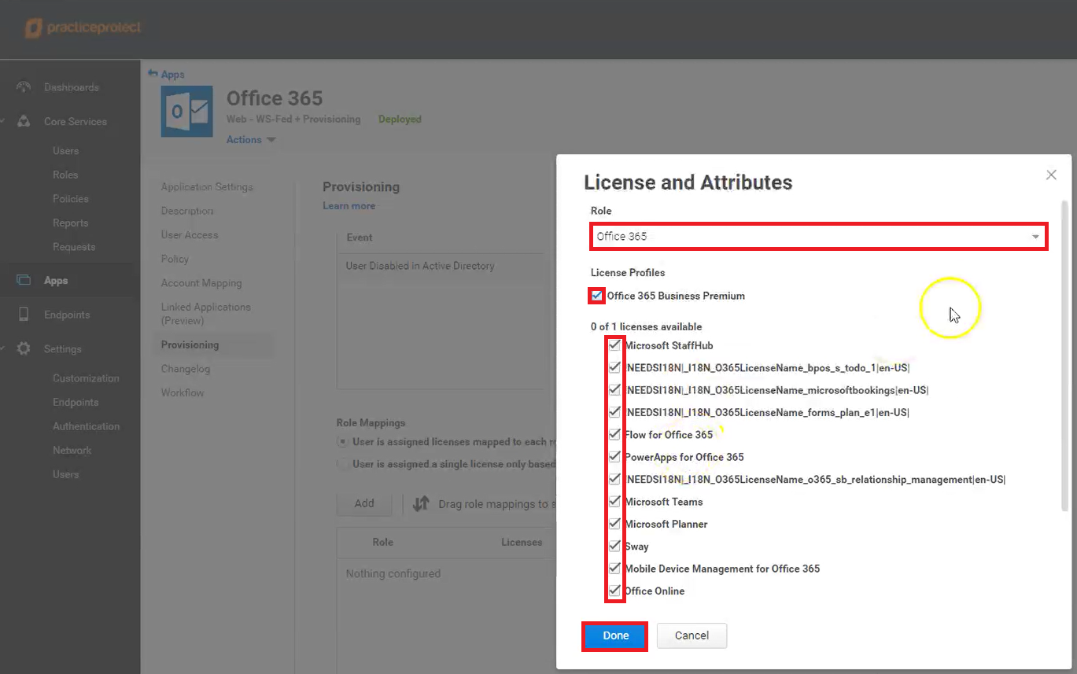This screenshot has height=674, width=1077.
Task: Open the Policy tab
Action: coord(175,259)
